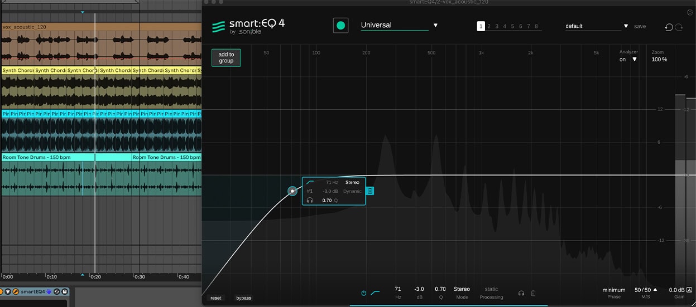Select state slot 5
696x307 pixels.
pyautogui.click(x=512, y=26)
